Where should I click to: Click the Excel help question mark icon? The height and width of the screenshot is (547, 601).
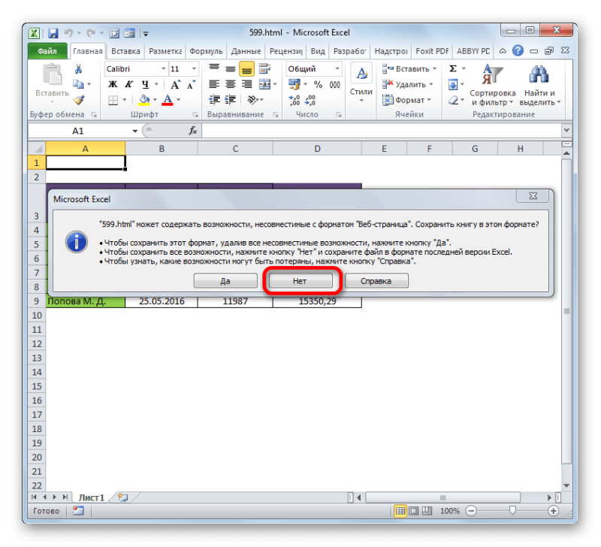(x=518, y=51)
